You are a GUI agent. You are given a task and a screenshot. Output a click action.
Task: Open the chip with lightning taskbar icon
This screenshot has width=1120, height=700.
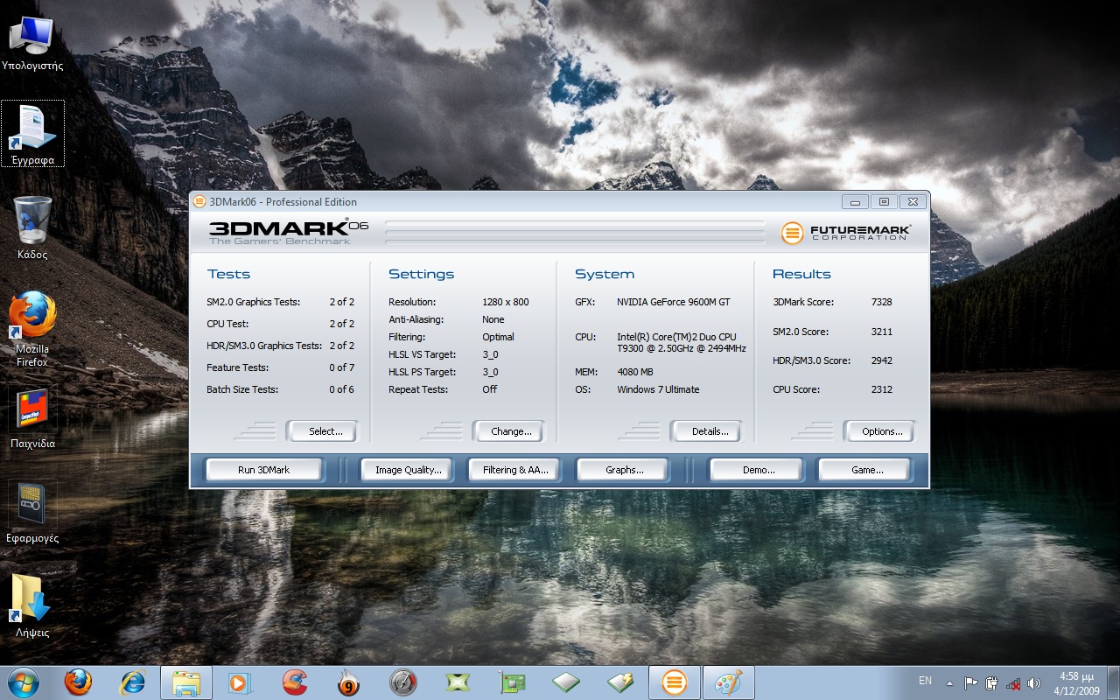pos(620,682)
